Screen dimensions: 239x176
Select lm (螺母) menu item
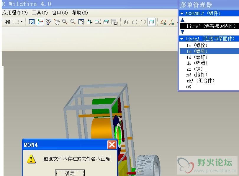209,51
